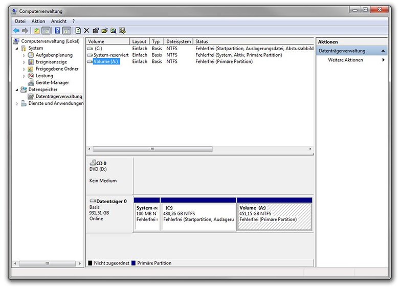Click the blue Primäre Partition legend swatch
The height and width of the screenshot is (289, 400).
(134, 263)
